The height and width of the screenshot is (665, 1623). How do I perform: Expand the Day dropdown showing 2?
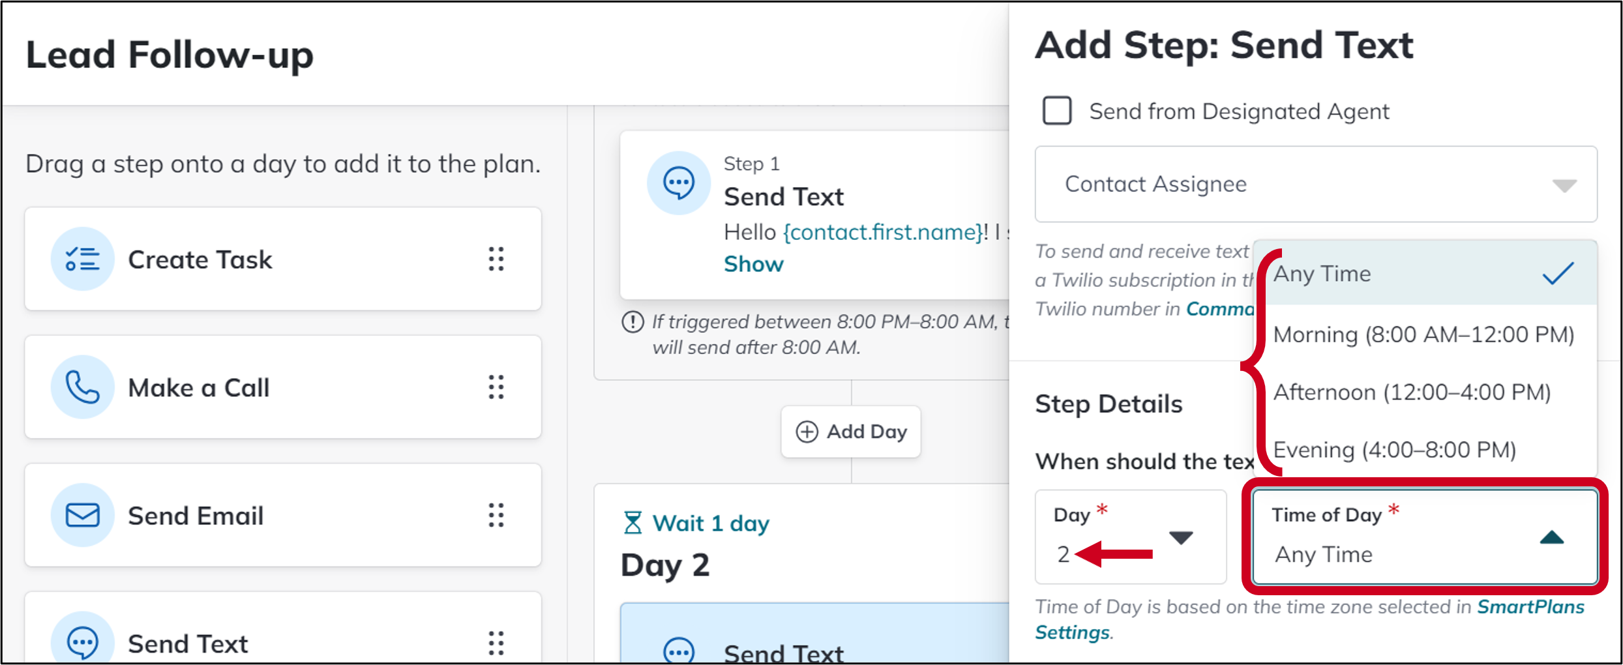click(x=1130, y=537)
